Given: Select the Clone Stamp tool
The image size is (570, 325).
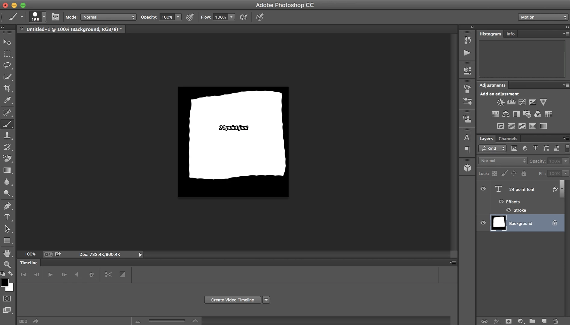Looking at the screenshot, I should point(7,136).
